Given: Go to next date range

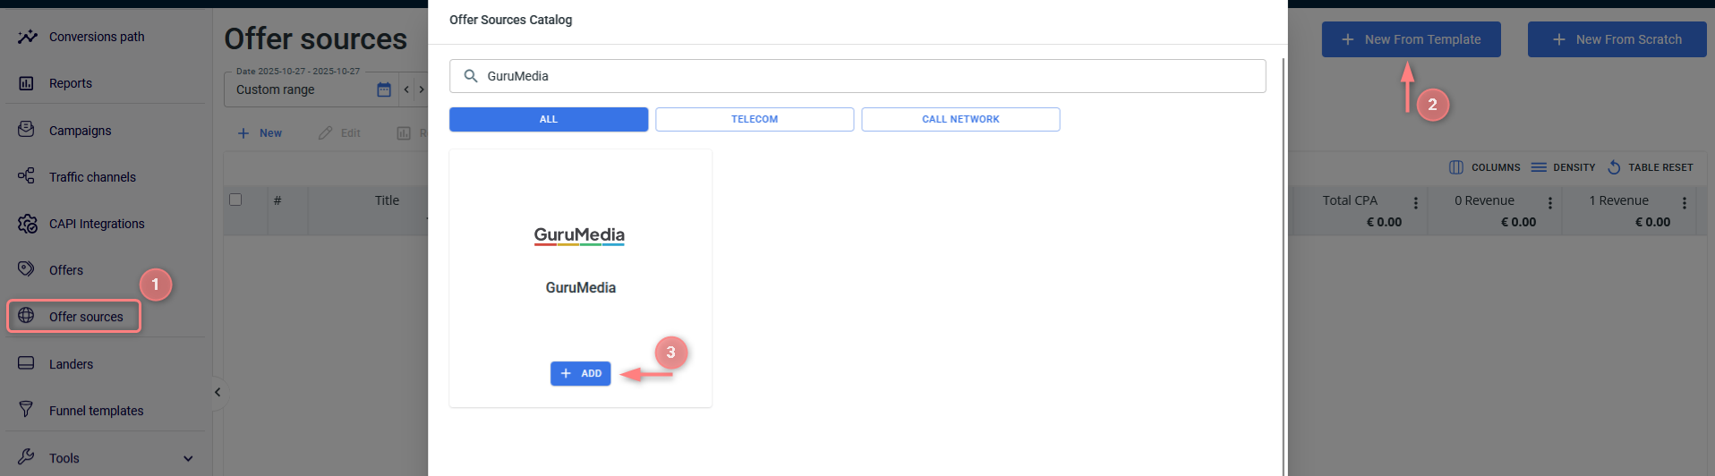Looking at the screenshot, I should tap(422, 89).
